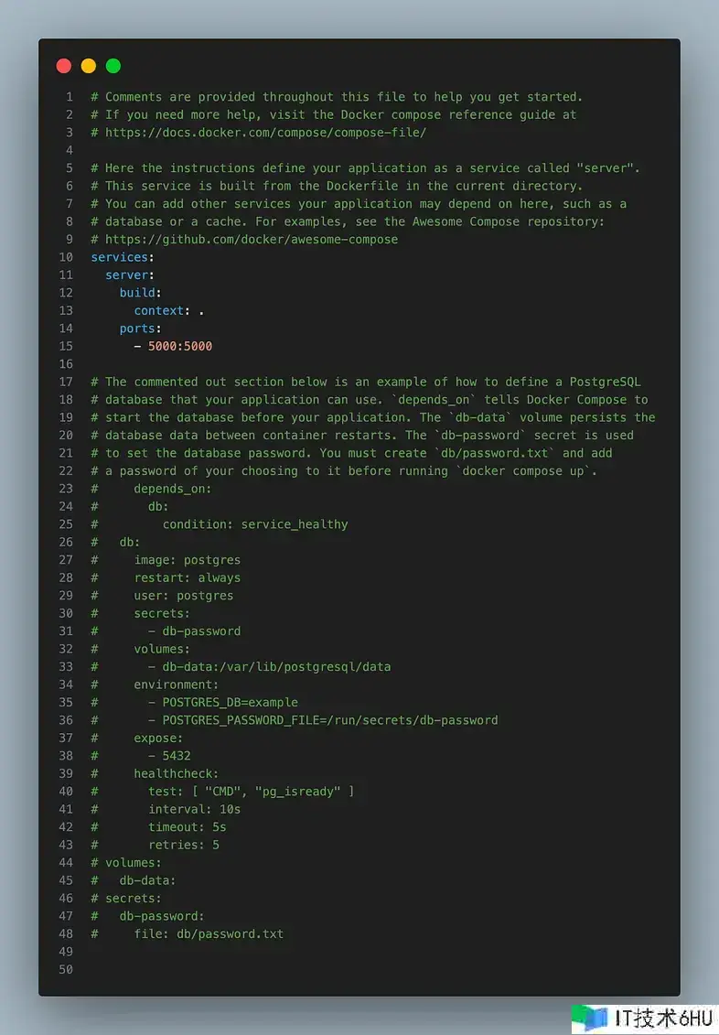Place cursor on "context: ." line

169,311
